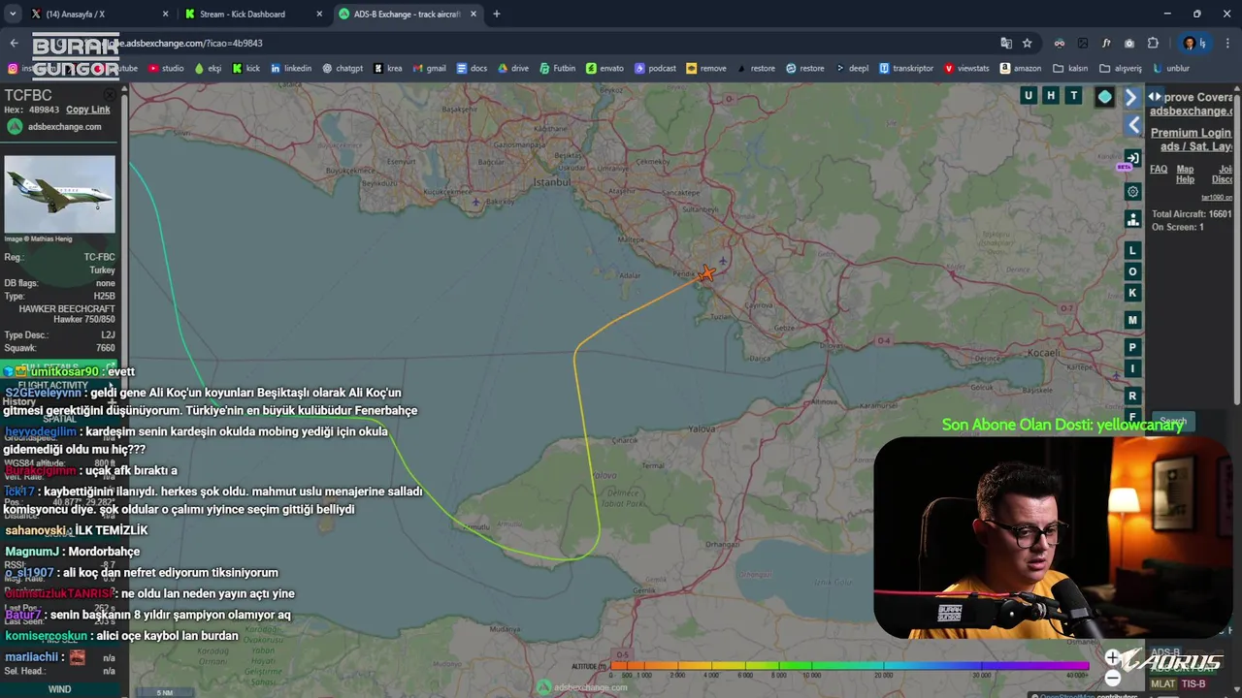Open the remove bookmark
This screenshot has width=1242, height=698.
(x=705, y=68)
